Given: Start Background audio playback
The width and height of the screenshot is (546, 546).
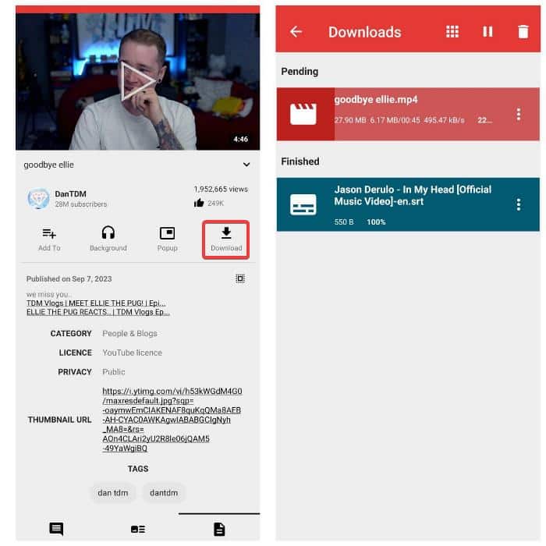Looking at the screenshot, I should (x=108, y=239).
